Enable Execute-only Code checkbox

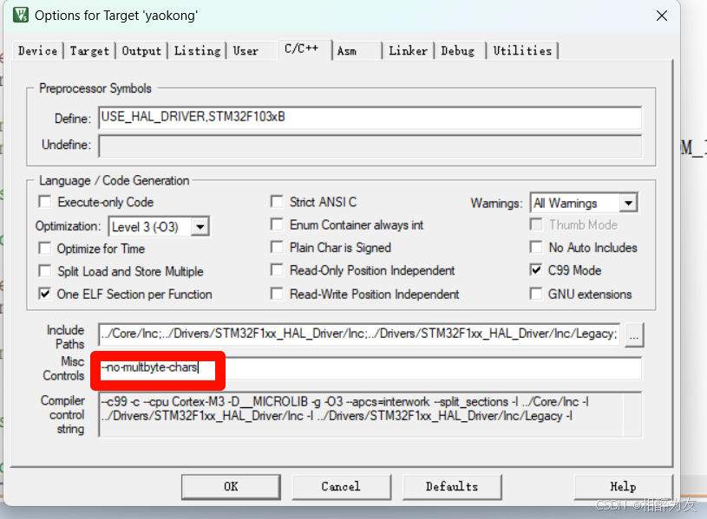tap(45, 202)
